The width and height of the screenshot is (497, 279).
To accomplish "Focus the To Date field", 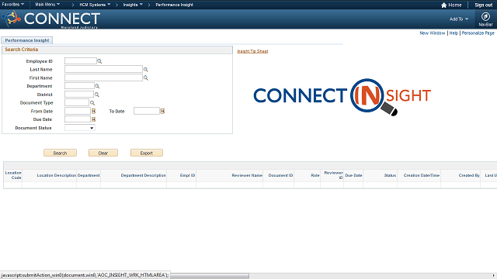I will pyautogui.click(x=147, y=111).
